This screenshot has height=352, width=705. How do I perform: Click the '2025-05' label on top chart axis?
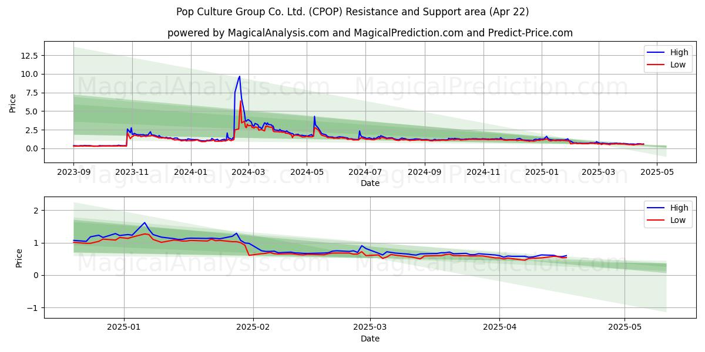pyautogui.click(x=657, y=172)
